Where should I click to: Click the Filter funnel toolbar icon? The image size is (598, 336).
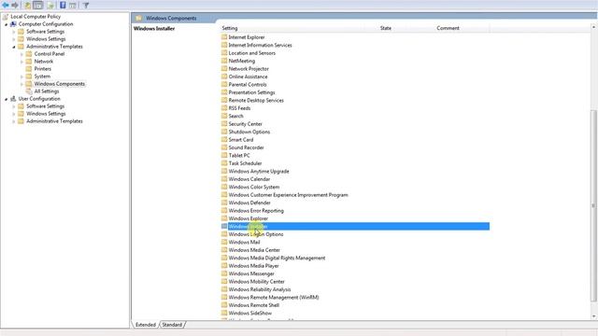[x=86, y=5]
